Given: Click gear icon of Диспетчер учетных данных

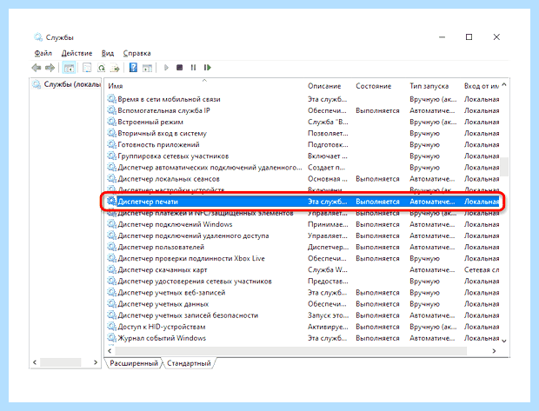Looking at the screenshot, I should pyautogui.click(x=112, y=303).
